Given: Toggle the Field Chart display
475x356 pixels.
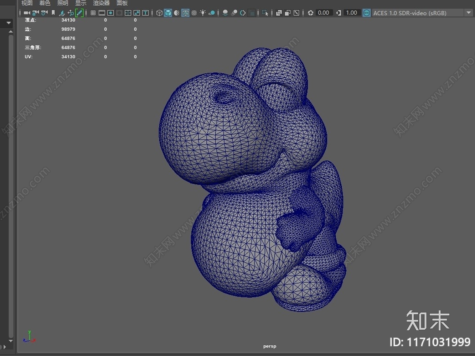Looking at the screenshot, I should tap(128, 13).
